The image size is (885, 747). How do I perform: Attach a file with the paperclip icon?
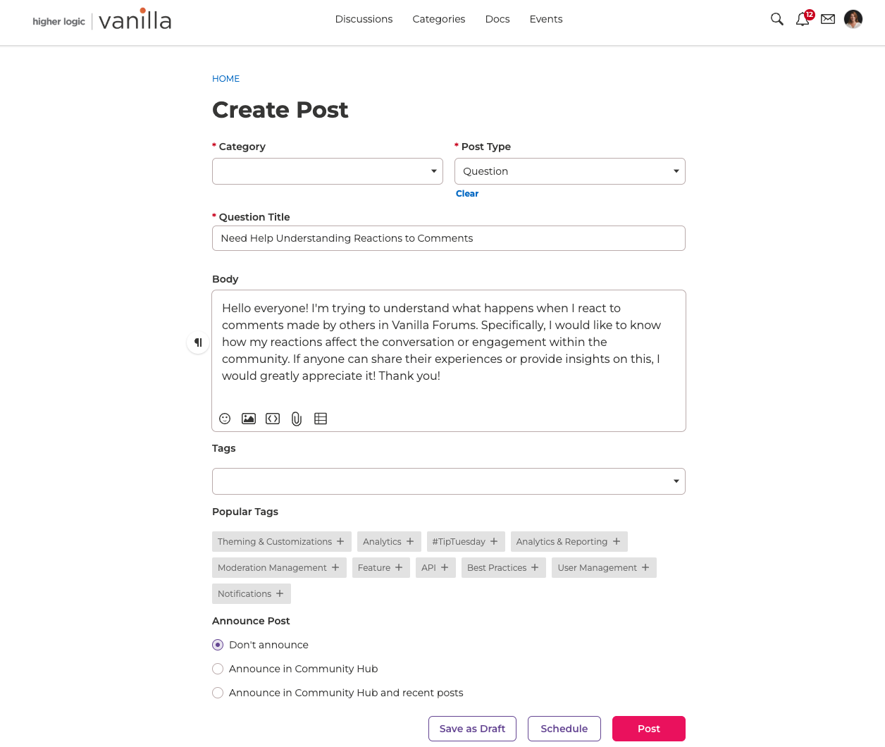[x=297, y=419]
